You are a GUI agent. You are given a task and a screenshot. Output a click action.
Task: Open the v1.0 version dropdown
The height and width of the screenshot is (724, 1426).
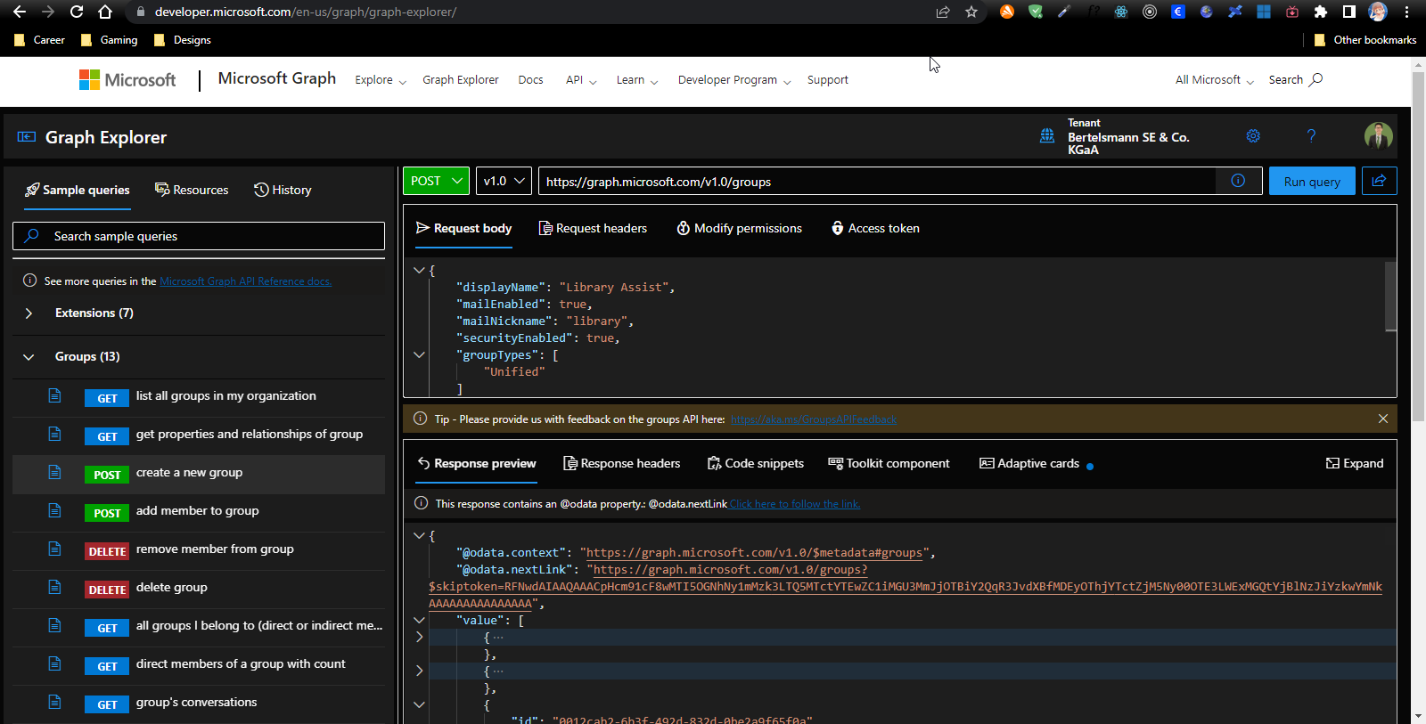coord(504,181)
